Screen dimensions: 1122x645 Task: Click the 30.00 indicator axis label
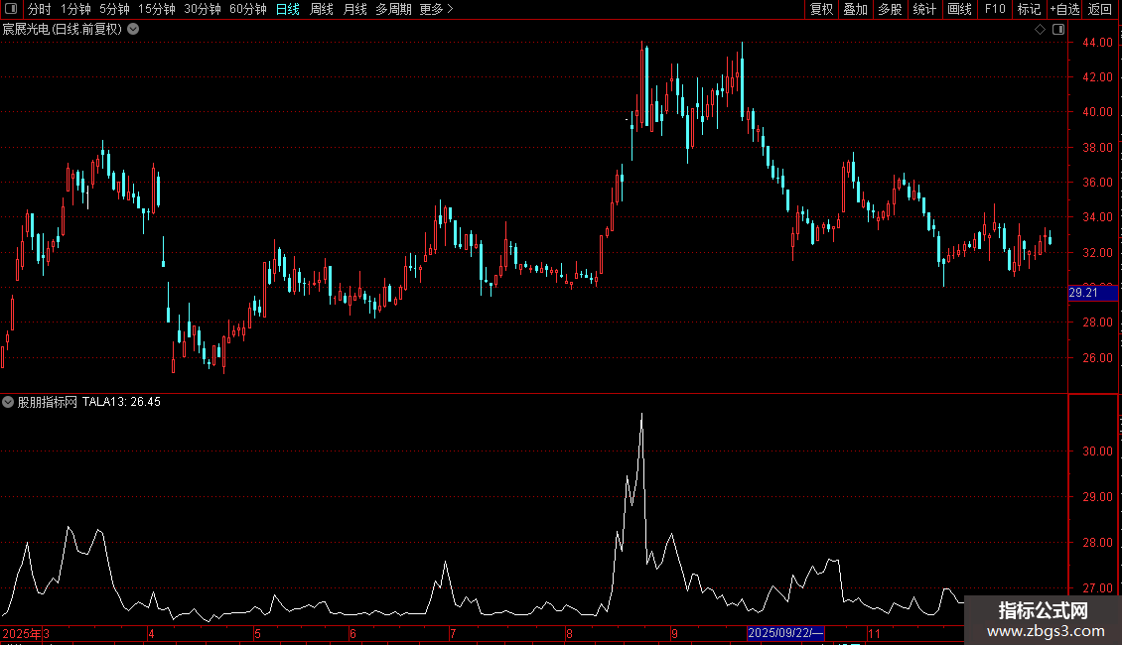[1097, 451]
